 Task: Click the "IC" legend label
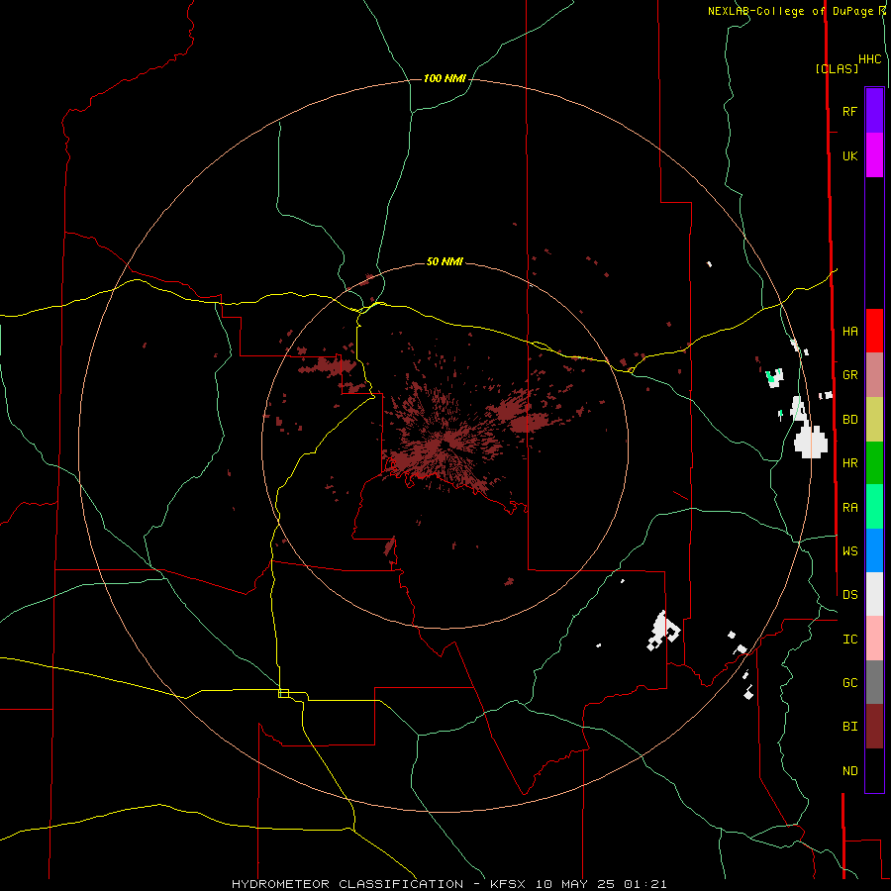(x=849, y=640)
